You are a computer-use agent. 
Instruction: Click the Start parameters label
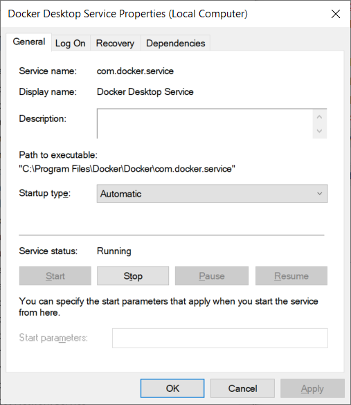pos(53,338)
